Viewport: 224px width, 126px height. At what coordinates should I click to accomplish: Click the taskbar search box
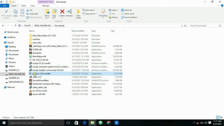click(x=36, y=123)
